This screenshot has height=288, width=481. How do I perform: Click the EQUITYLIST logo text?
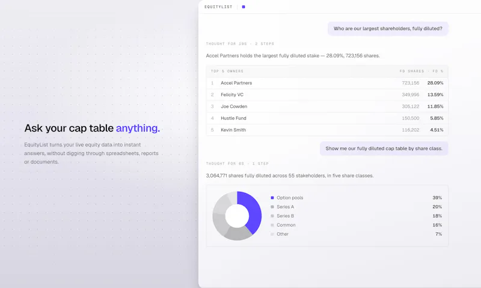coord(218,7)
